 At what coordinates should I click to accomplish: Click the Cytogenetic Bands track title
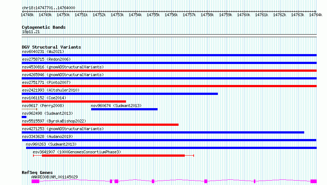[44, 27]
